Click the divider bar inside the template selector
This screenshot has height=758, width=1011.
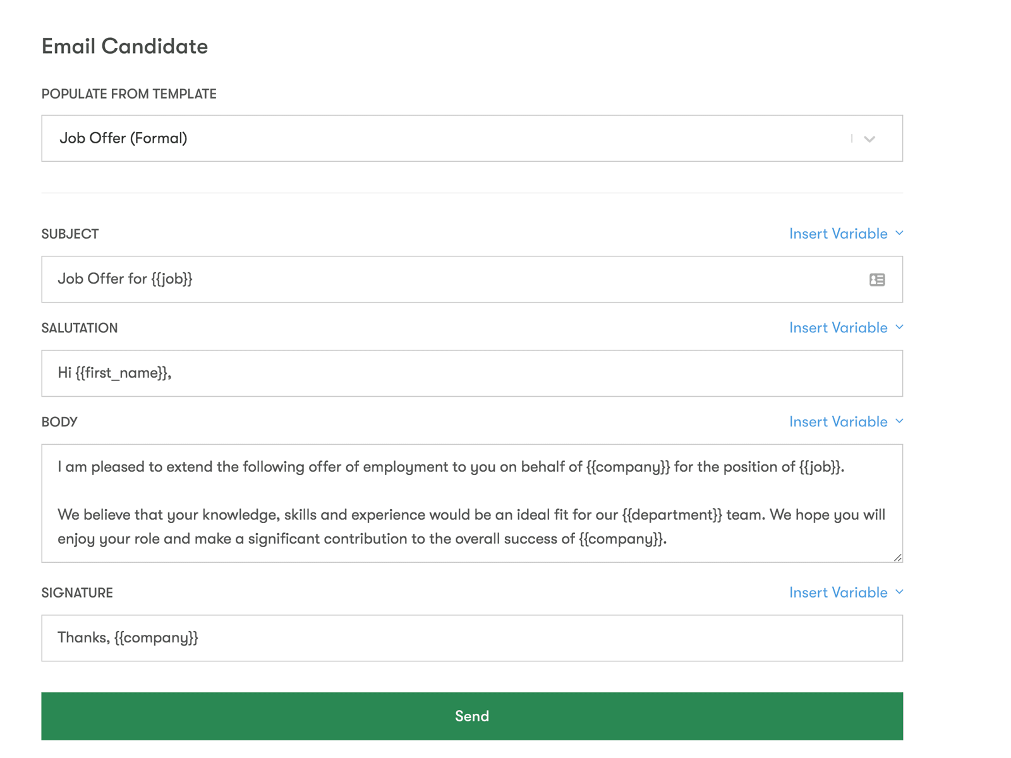pos(851,138)
